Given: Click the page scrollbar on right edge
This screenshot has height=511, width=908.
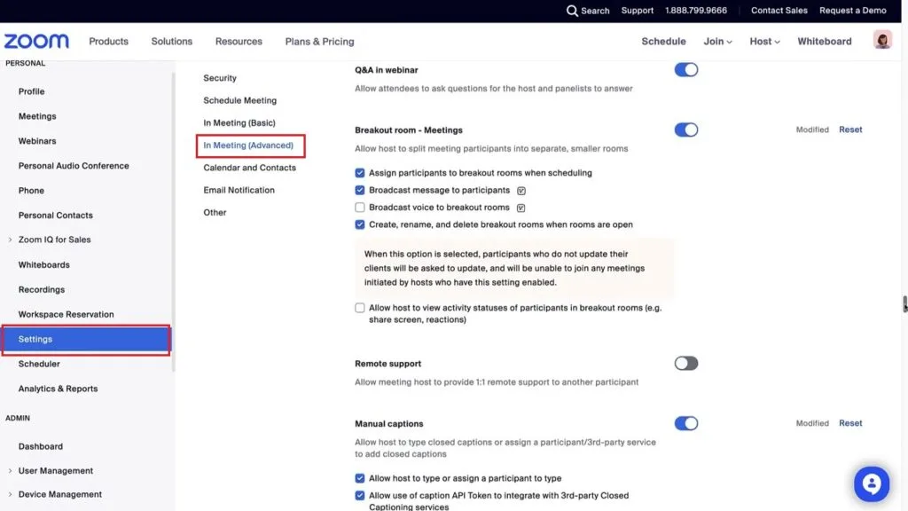Looking at the screenshot, I should click(904, 304).
